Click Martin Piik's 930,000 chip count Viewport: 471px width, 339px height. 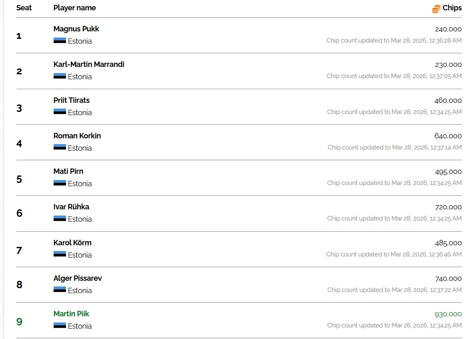(448, 314)
